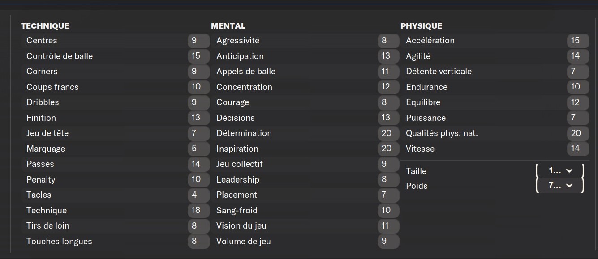Select the Tacles value field
The width and height of the screenshot is (598, 259).
198,195
